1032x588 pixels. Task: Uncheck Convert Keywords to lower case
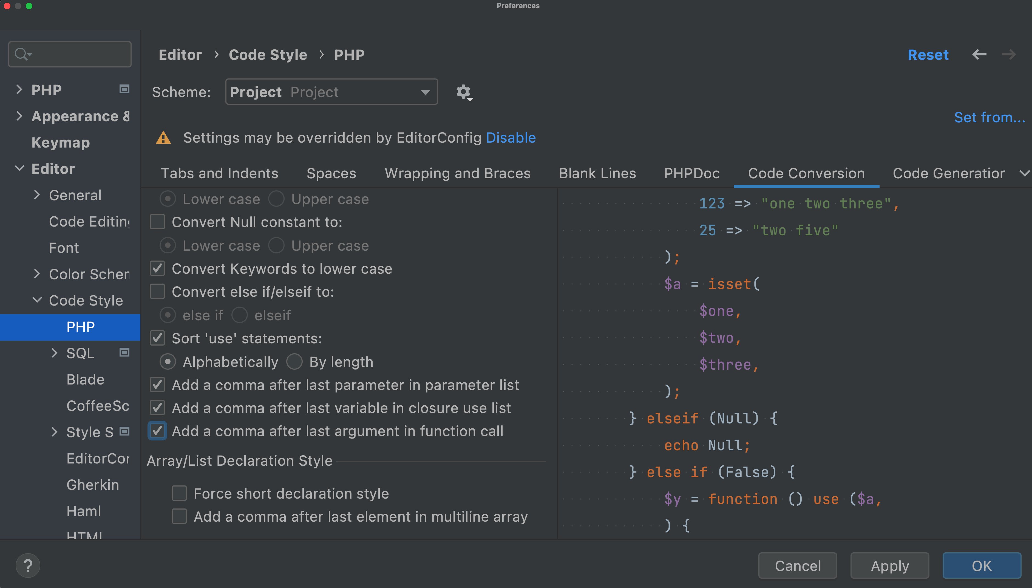click(158, 268)
